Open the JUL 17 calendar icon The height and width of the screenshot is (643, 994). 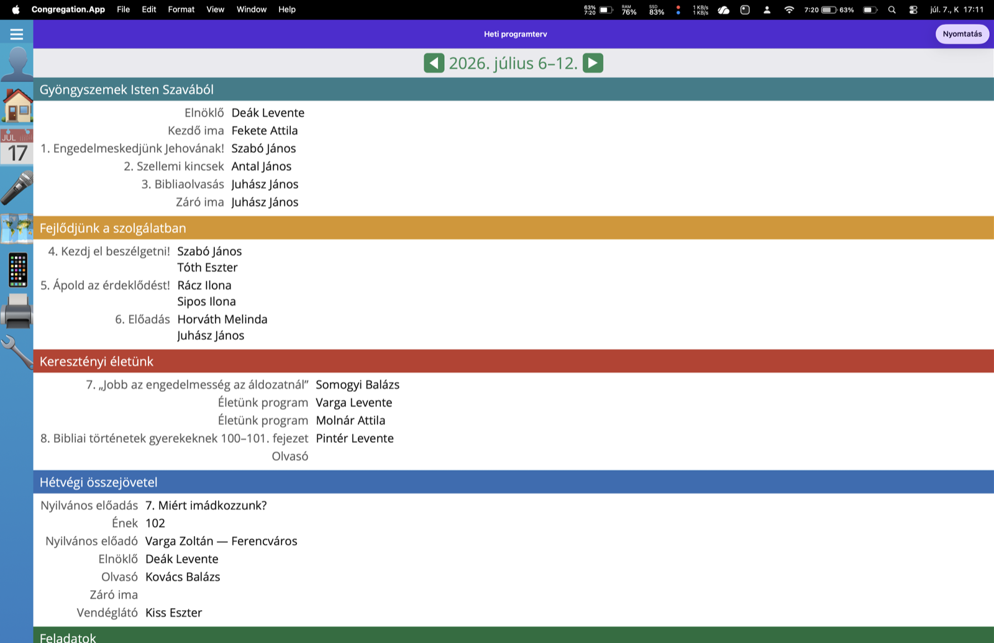click(17, 147)
